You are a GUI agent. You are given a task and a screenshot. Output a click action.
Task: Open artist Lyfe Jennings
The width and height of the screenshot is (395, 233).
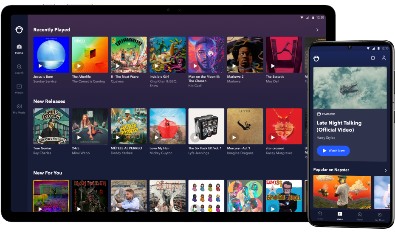pyautogui.click(x=199, y=153)
